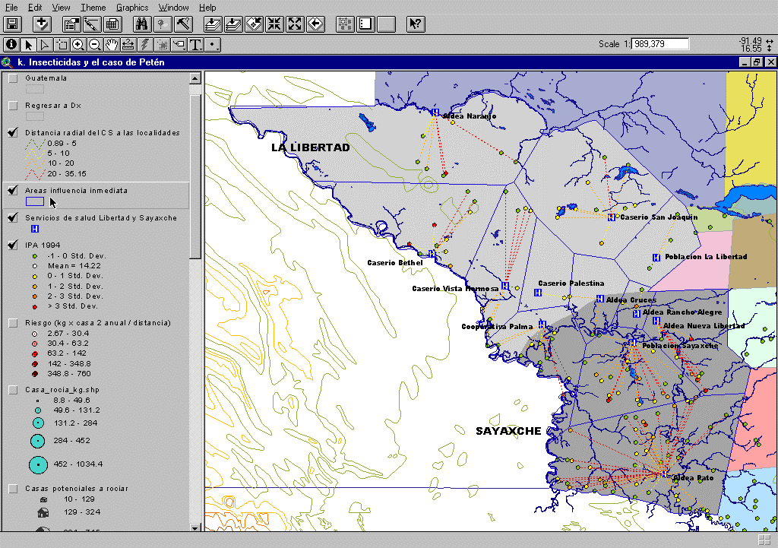Select the Pan hand tool
This screenshot has height=548, width=778.
112,44
